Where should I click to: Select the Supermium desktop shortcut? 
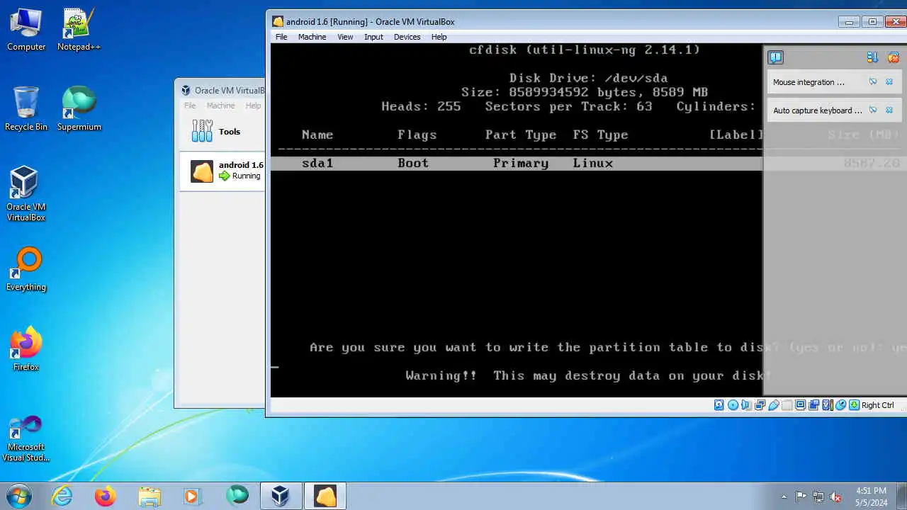79,109
